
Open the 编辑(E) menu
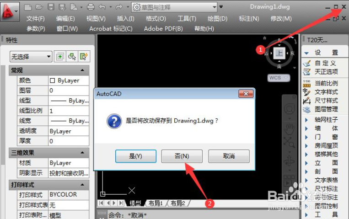coord(65,19)
